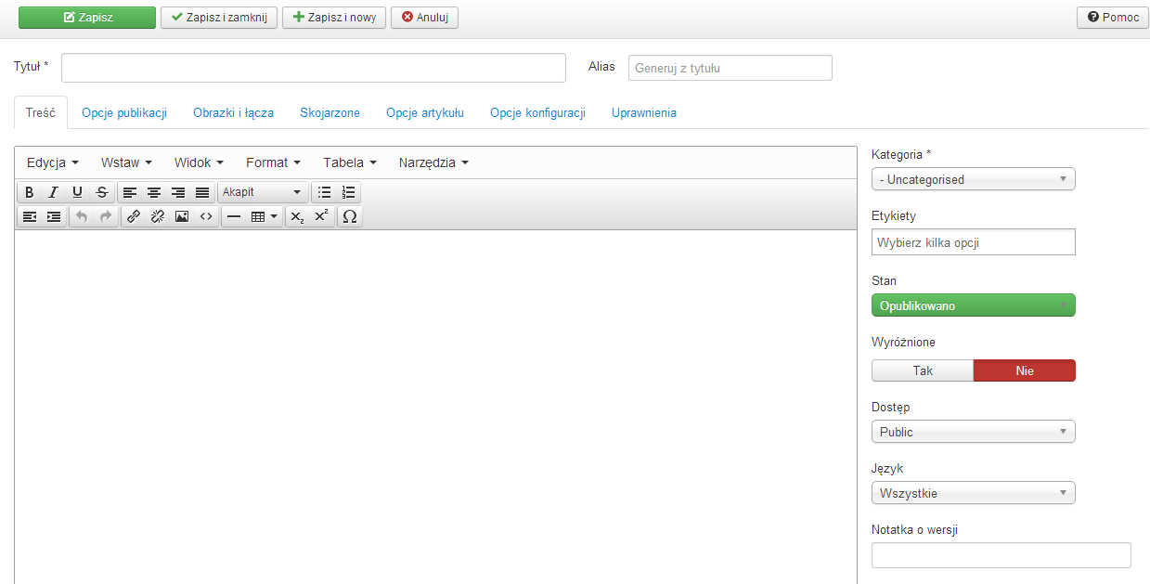Click the green Zapisz button

87,17
